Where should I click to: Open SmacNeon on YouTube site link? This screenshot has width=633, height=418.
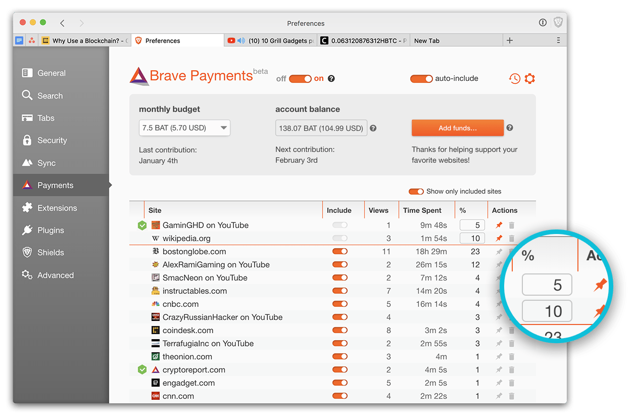(205, 277)
